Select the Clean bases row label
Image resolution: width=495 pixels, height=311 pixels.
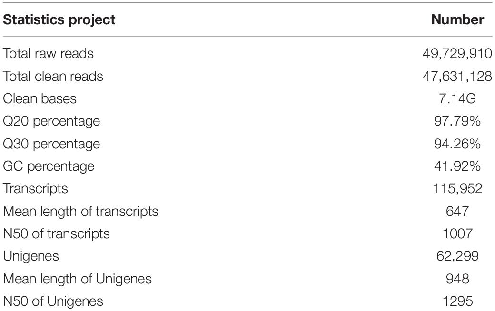coord(40,99)
